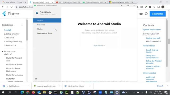Reload the Chrome page

coord(11,7)
